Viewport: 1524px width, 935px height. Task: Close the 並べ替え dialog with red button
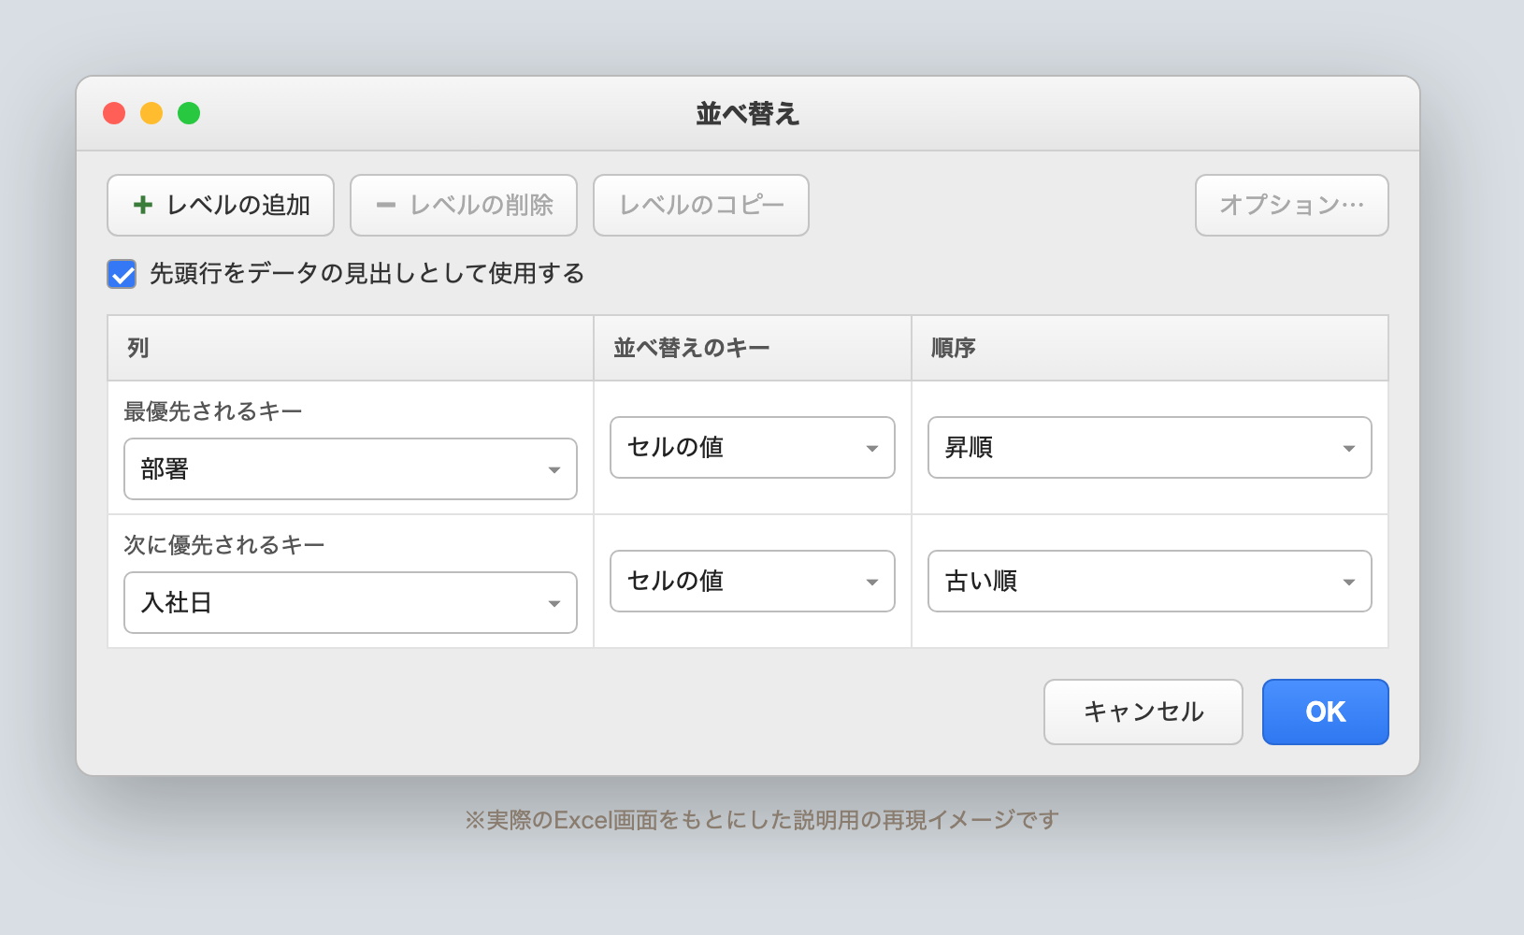coord(114,113)
